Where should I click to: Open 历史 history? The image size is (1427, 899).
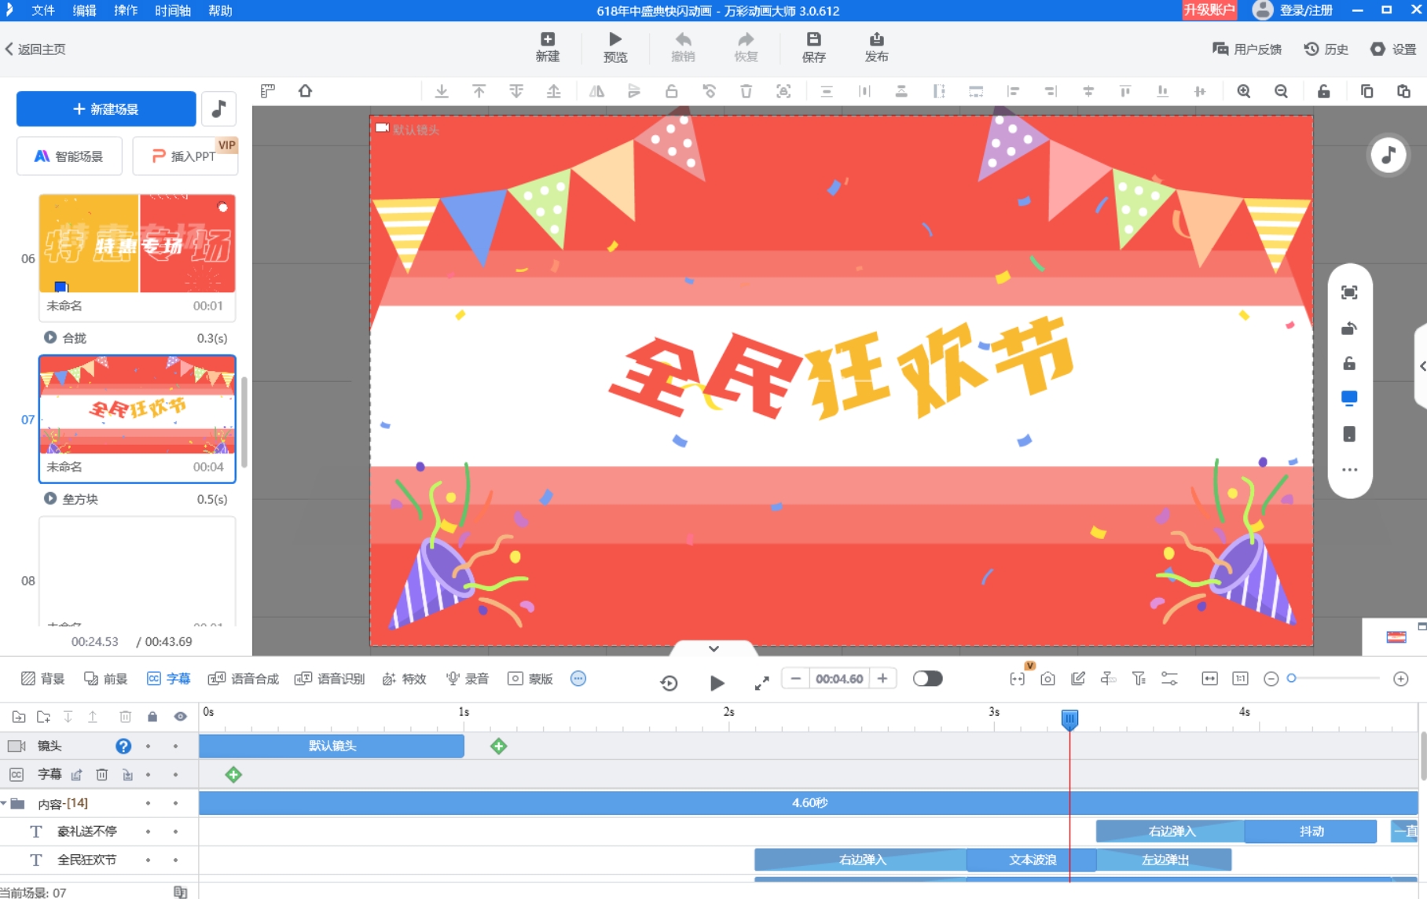(1326, 49)
